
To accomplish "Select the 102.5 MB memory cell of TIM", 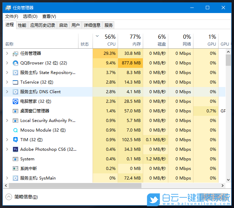I will click(130, 140).
